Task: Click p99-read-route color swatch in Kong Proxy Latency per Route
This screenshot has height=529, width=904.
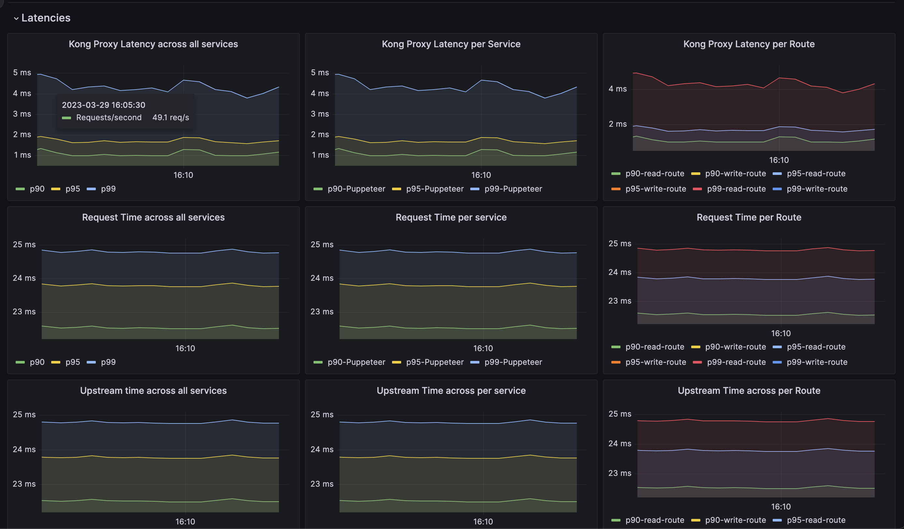Action: [697, 189]
